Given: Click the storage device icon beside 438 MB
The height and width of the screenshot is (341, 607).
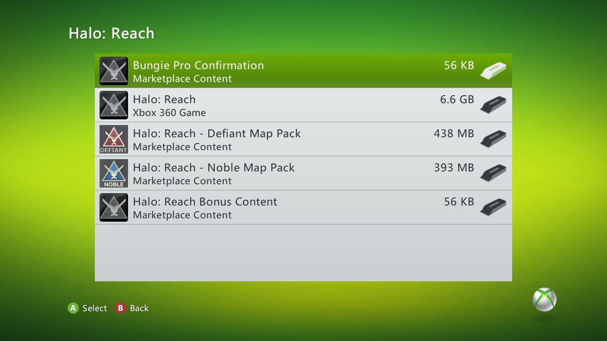Looking at the screenshot, I should pyautogui.click(x=493, y=139).
